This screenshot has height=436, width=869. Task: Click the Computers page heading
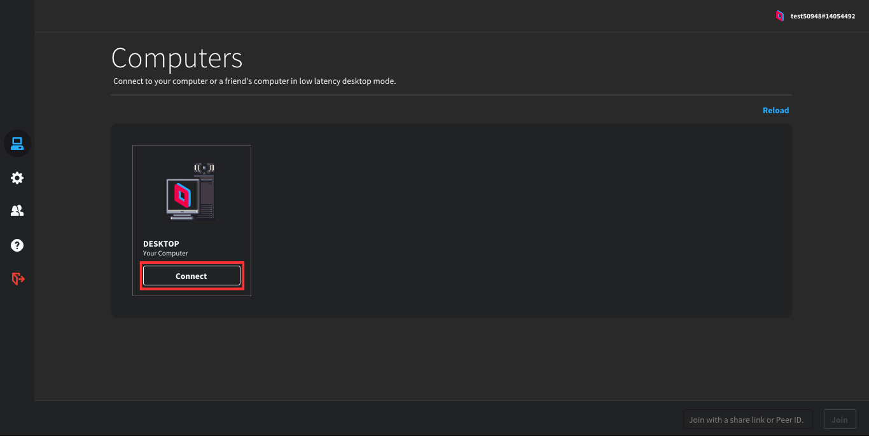177,58
